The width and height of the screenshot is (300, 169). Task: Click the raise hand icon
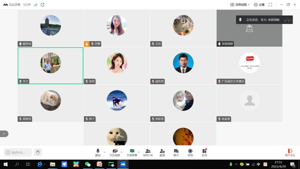coord(38,152)
